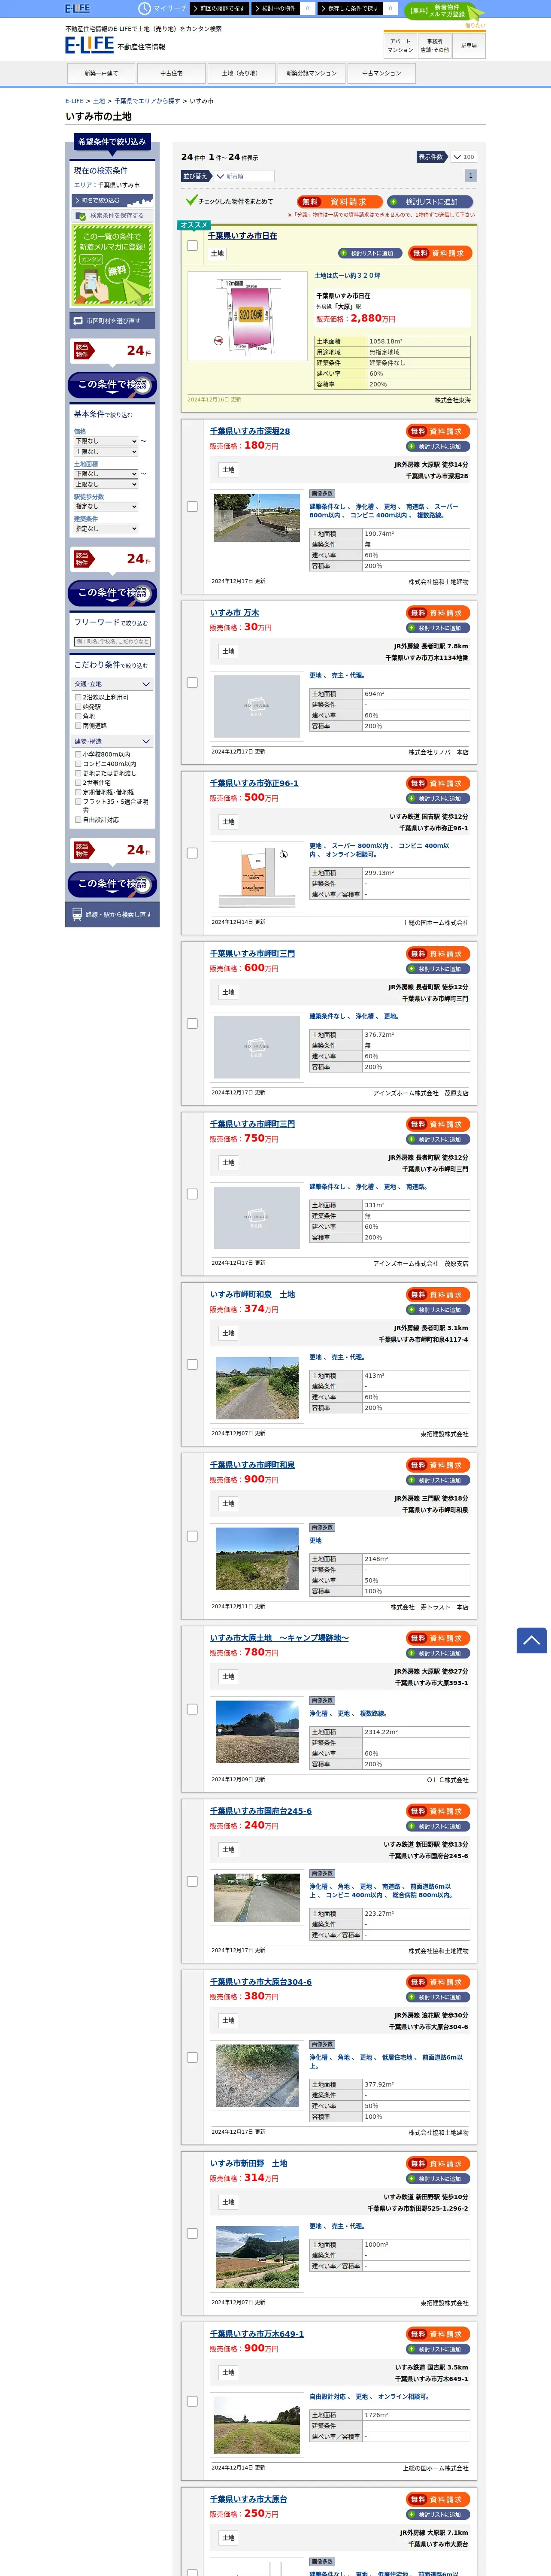The width and height of the screenshot is (551, 2576).
Task: Open 千葉県でエリアから探す breadcrumb link
Action: 147,101
